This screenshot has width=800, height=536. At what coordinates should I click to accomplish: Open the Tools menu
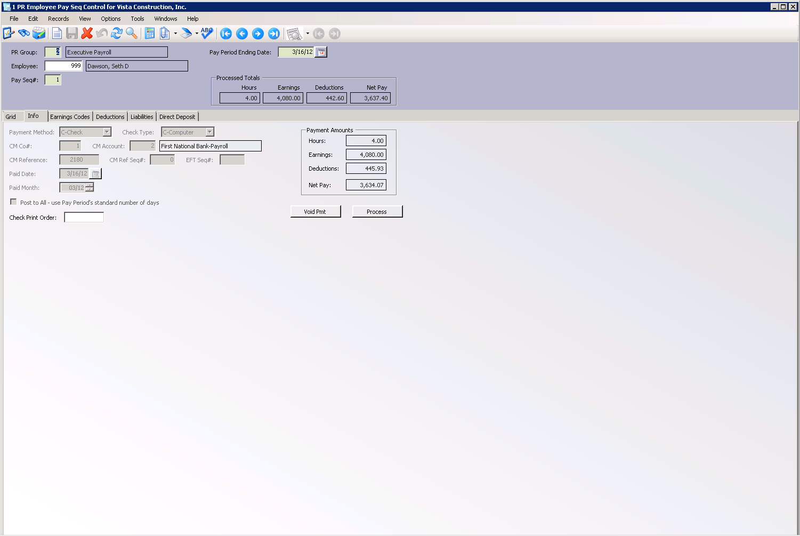[x=138, y=19]
